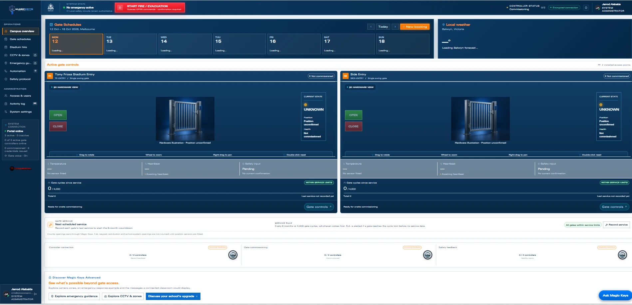Select Monday 12 schedule day card
Viewport: 632px width, 305px height.
[76, 44]
